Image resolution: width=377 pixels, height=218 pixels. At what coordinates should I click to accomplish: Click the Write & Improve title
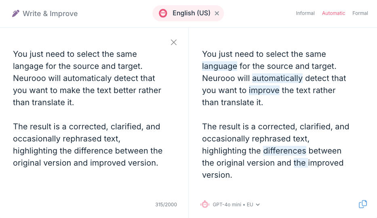[50, 14]
